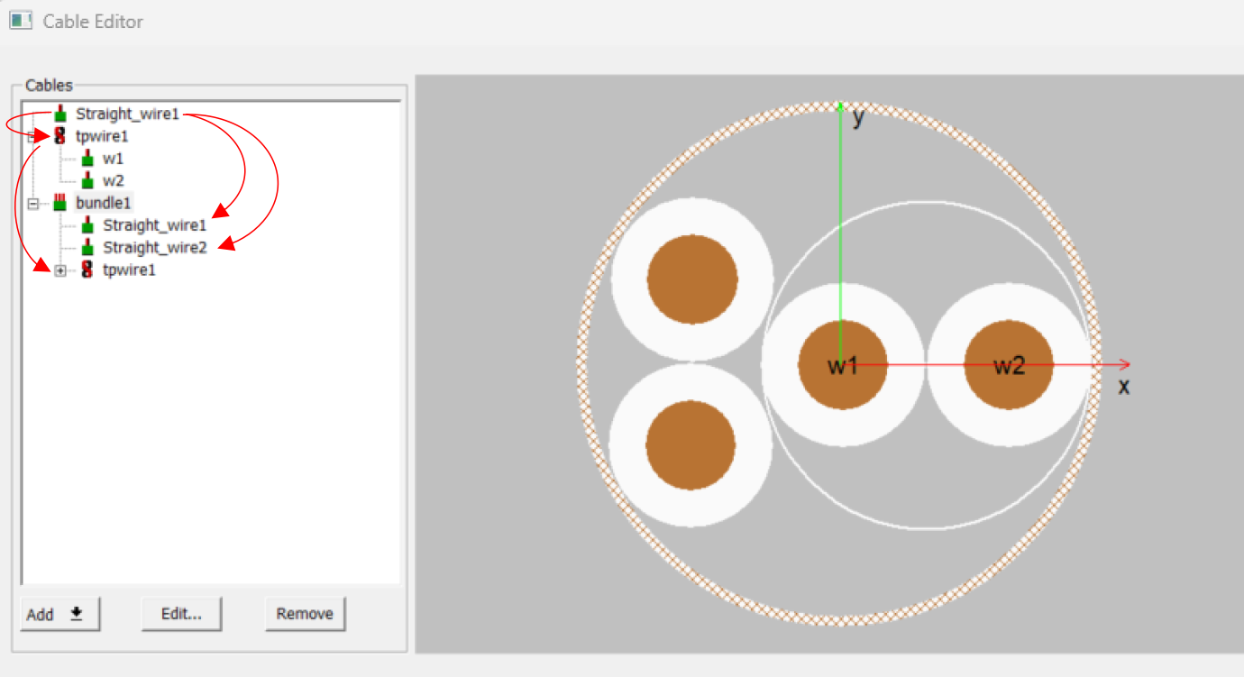Expand the bottom tpwire1 tree node
Viewport: 1244px width, 677px height.
click(x=59, y=270)
